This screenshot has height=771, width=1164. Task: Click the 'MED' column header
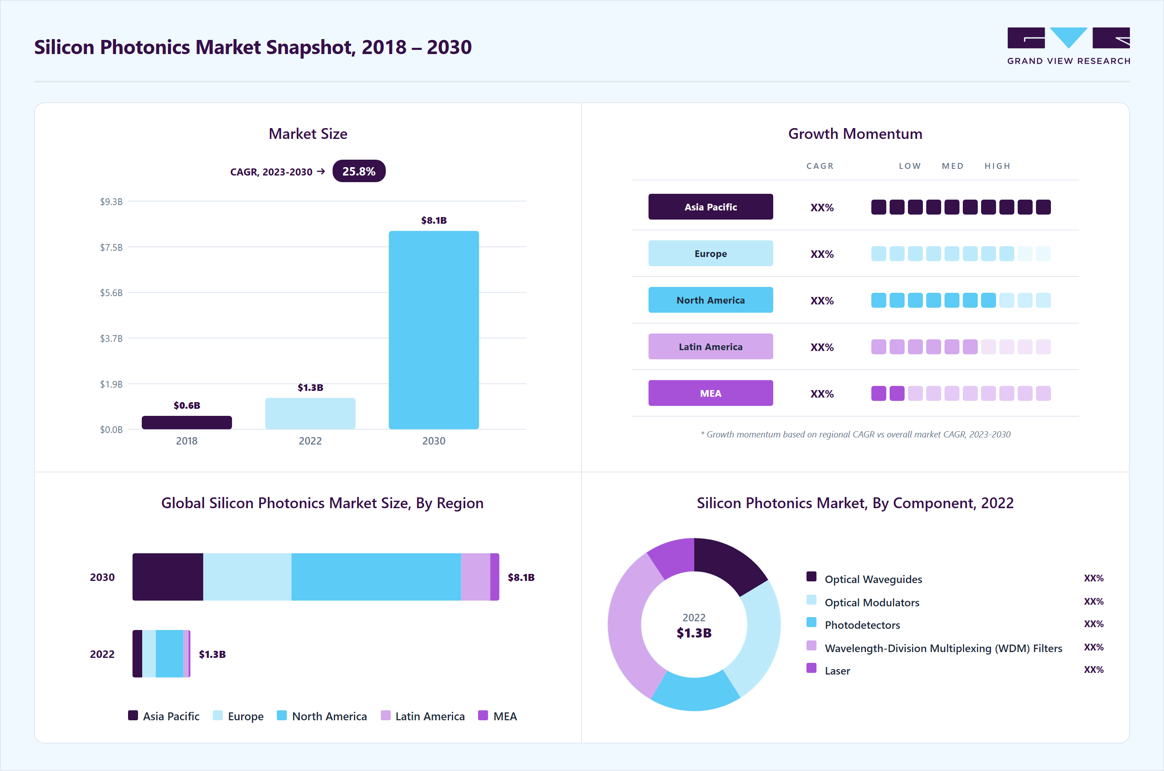(x=953, y=166)
